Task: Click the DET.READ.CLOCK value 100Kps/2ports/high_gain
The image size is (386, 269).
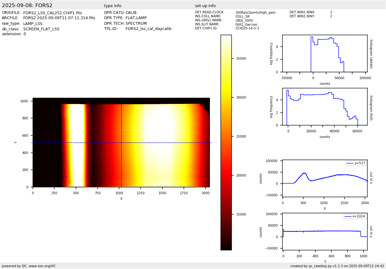Action: click(255, 13)
